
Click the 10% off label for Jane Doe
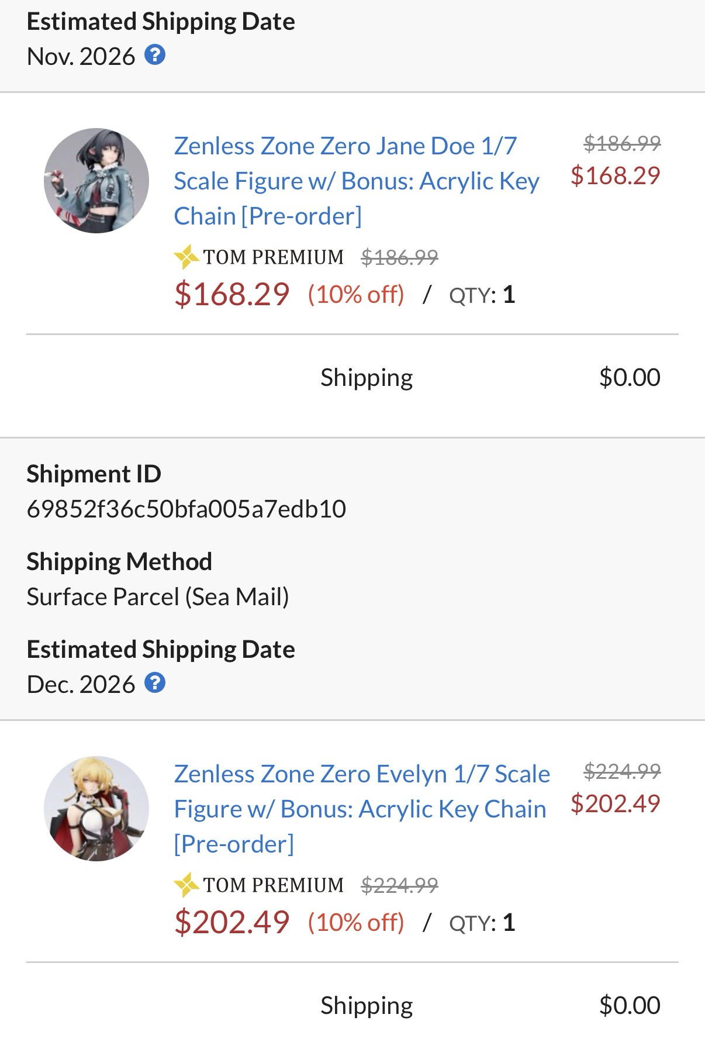click(356, 295)
